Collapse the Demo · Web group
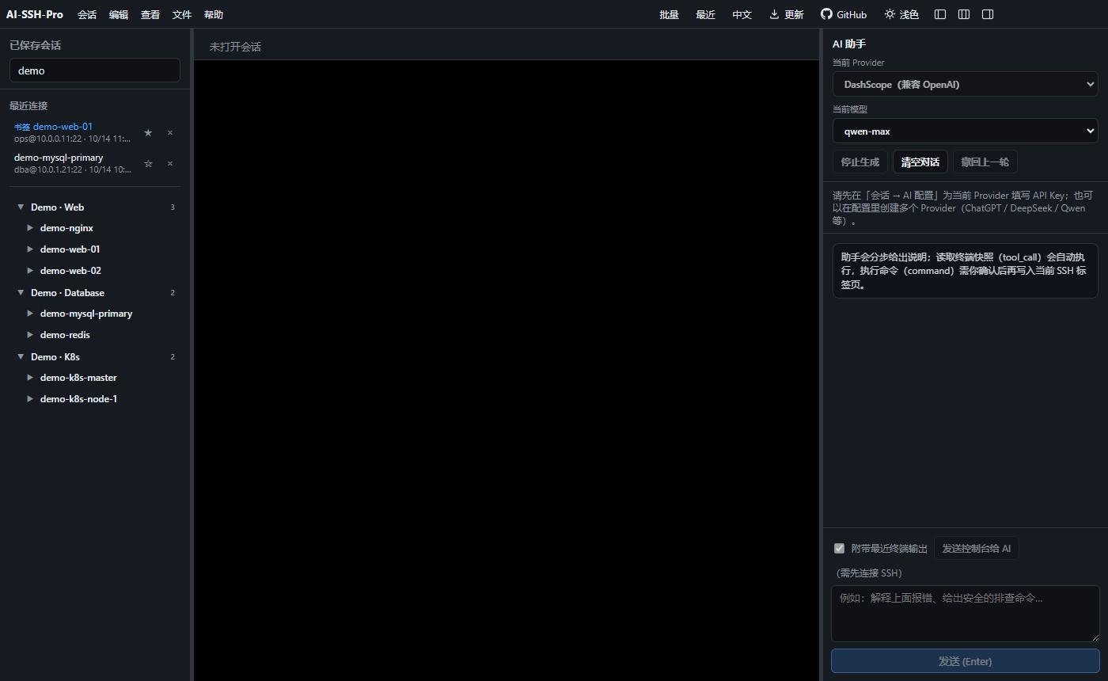Image resolution: width=1108 pixels, height=681 pixels. point(21,207)
